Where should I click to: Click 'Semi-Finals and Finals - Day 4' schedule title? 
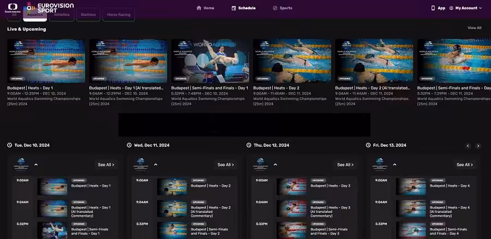click(x=448, y=231)
